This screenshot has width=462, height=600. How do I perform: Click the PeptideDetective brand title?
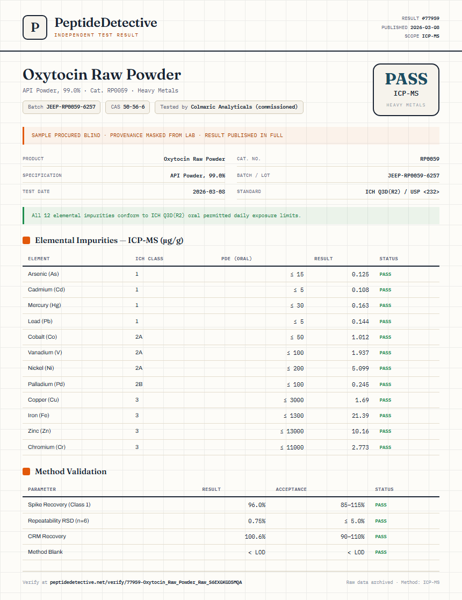(x=105, y=23)
